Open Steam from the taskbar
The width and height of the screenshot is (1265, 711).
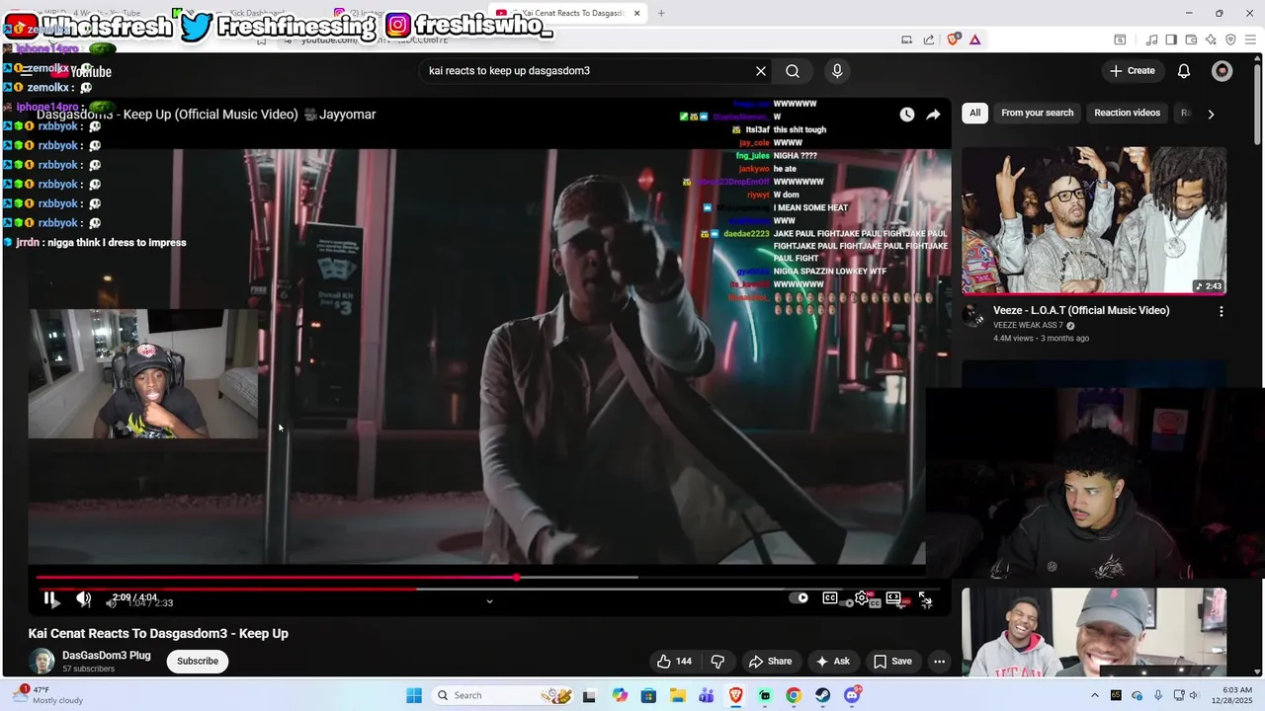[822, 695]
